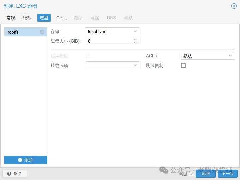Close the Create LXC container dialog
The width and height of the screenshot is (240, 180).
click(234, 6)
